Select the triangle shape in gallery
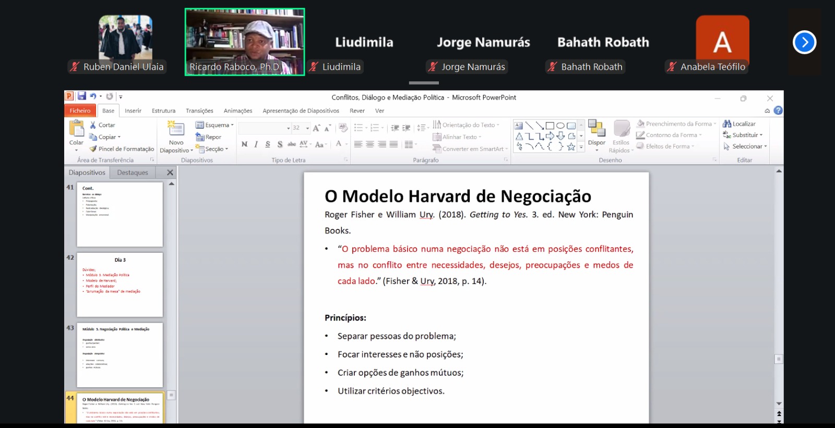This screenshot has height=428, width=835. click(x=519, y=136)
